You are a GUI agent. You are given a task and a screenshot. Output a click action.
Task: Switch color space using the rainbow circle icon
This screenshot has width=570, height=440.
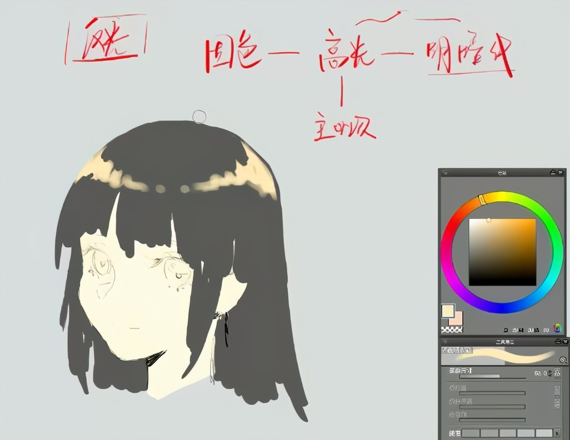558,329
